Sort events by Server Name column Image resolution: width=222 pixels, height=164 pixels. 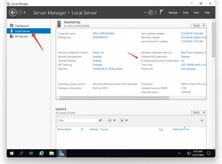[64, 129]
